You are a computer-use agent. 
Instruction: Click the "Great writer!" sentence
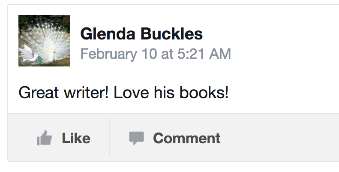tap(63, 93)
